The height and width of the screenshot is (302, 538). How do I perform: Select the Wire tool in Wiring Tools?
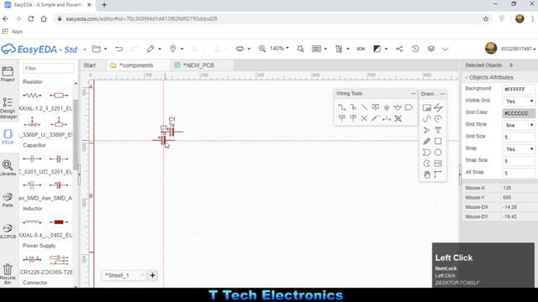pos(342,107)
